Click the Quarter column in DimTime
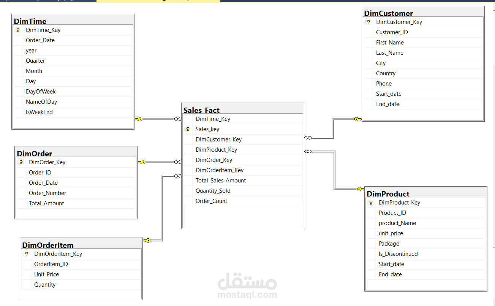 (73, 61)
